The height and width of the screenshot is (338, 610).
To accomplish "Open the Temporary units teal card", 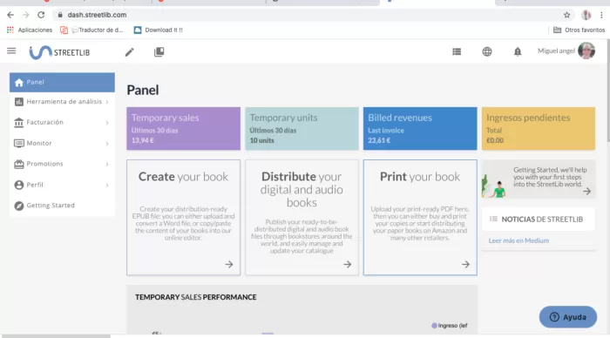I will tap(302, 129).
